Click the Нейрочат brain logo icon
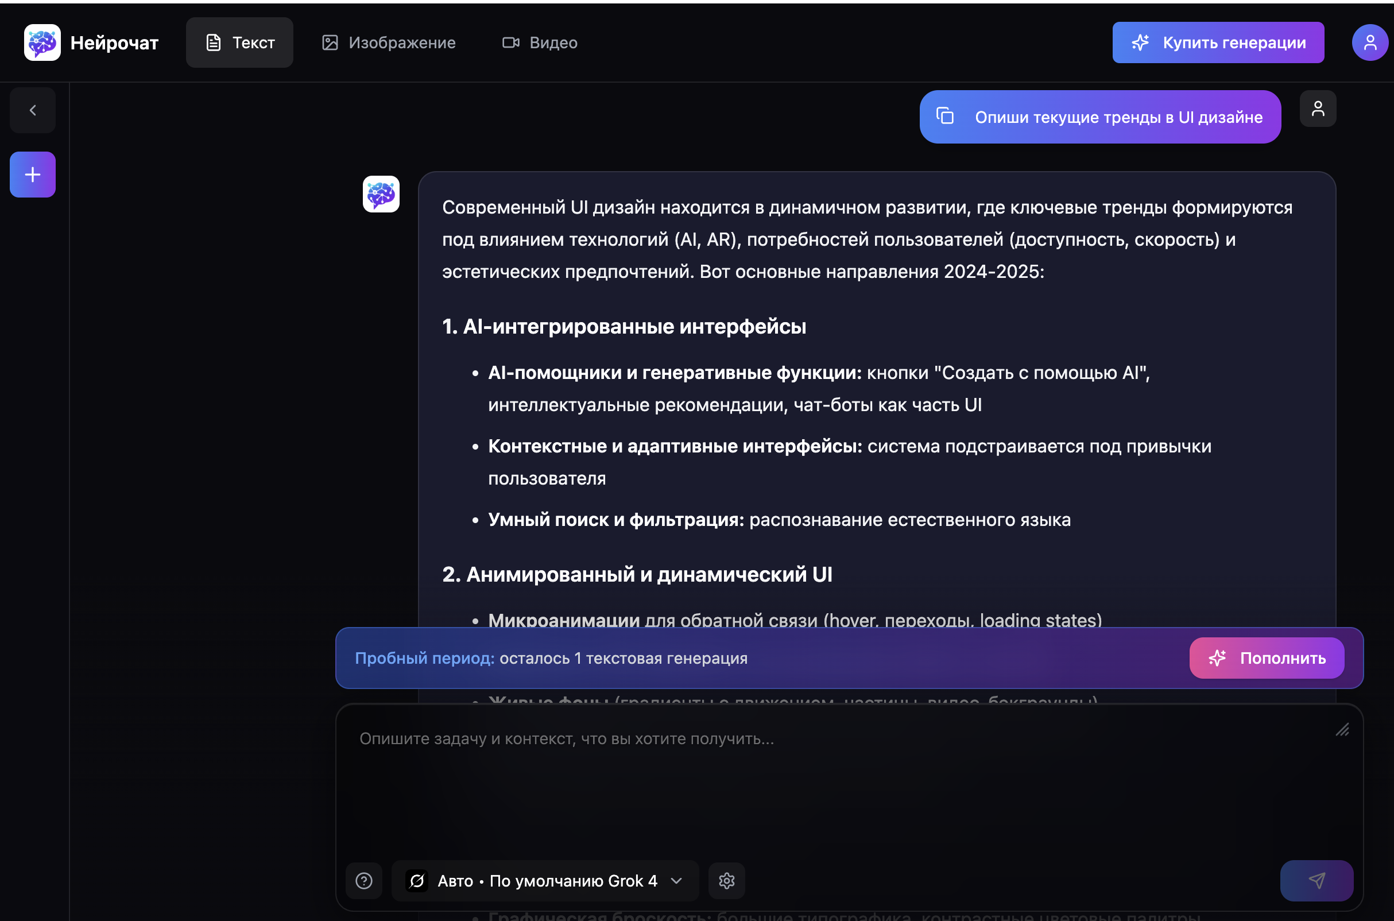This screenshot has height=921, width=1394. [42, 42]
